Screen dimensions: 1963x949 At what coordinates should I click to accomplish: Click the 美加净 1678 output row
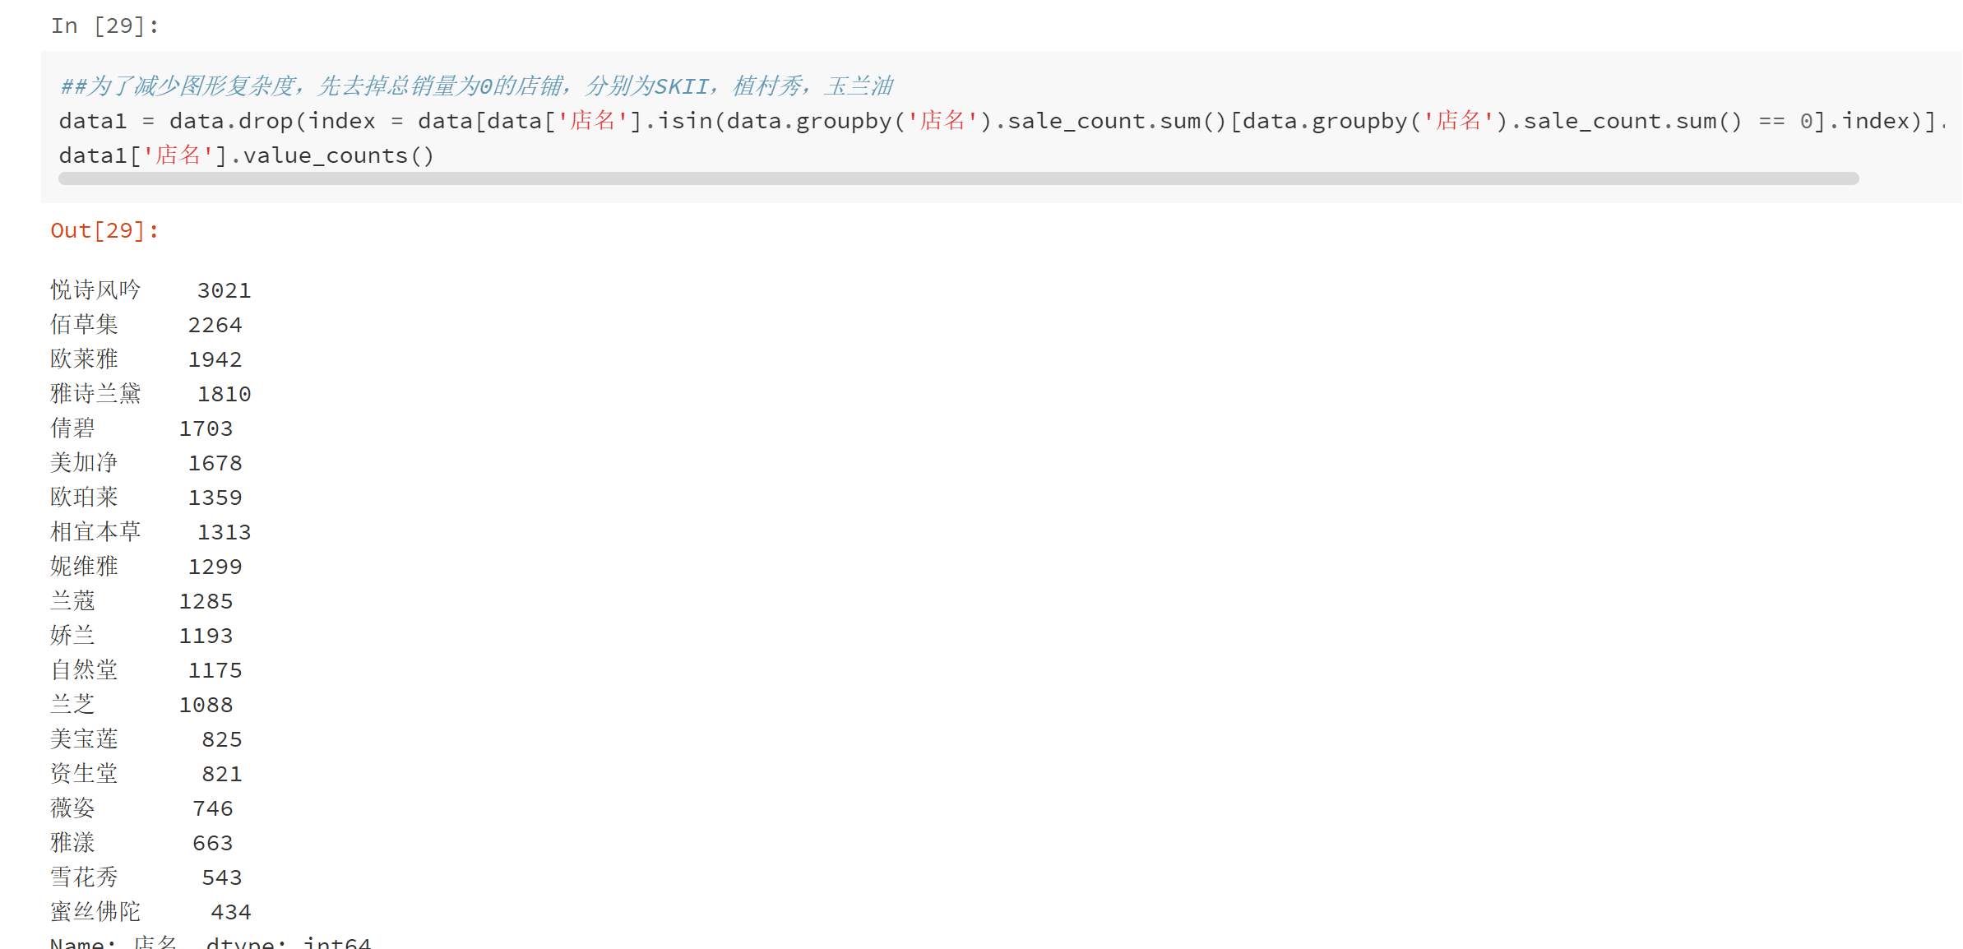[x=146, y=463]
